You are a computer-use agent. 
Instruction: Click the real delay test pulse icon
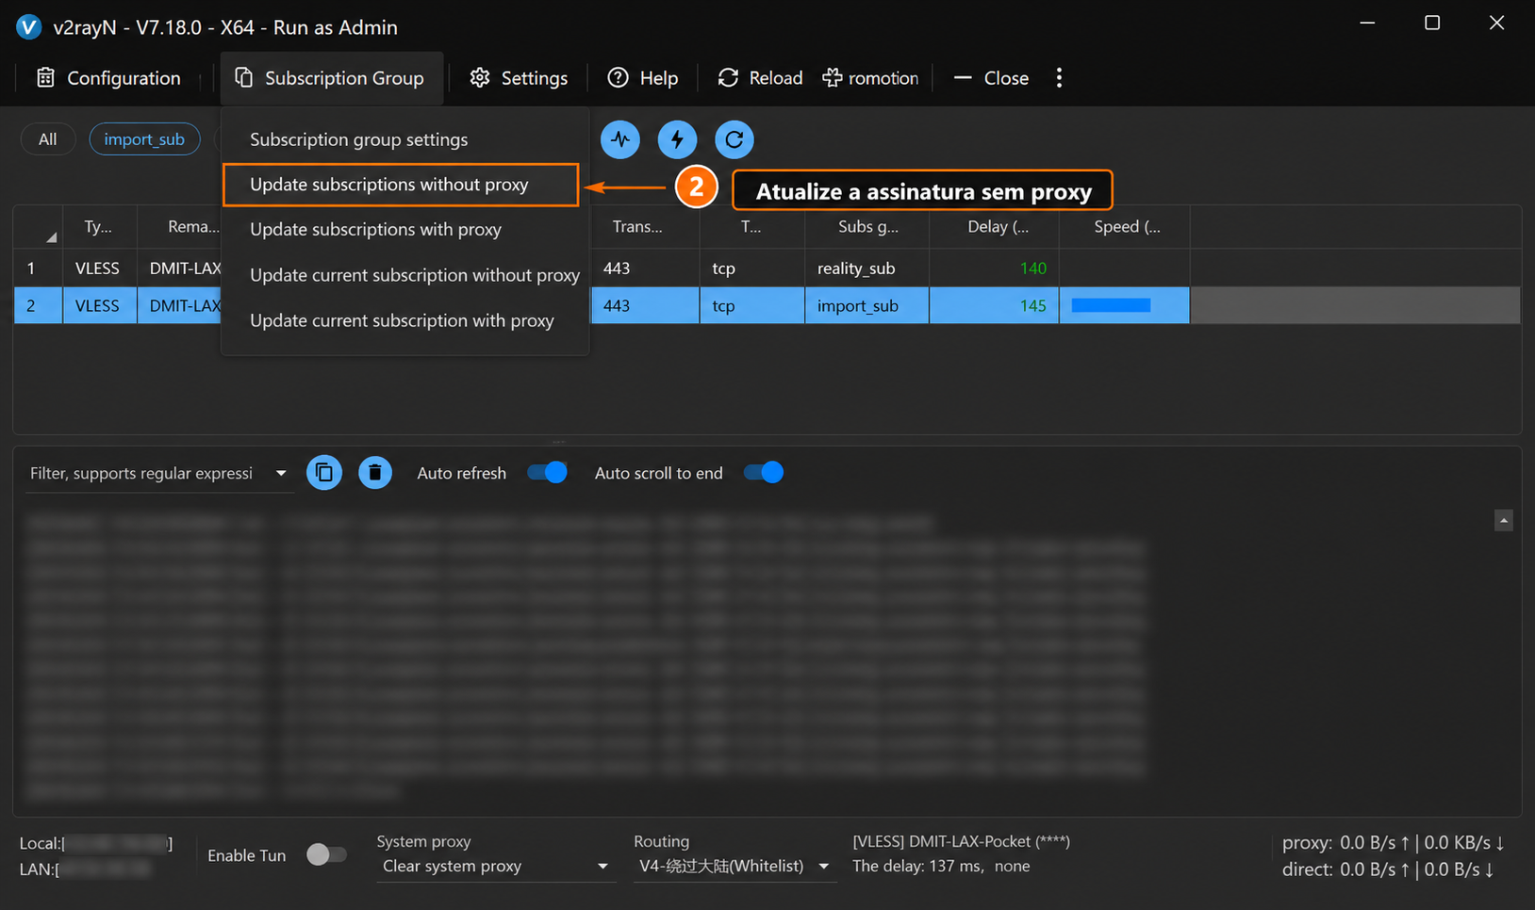tap(620, 139)
